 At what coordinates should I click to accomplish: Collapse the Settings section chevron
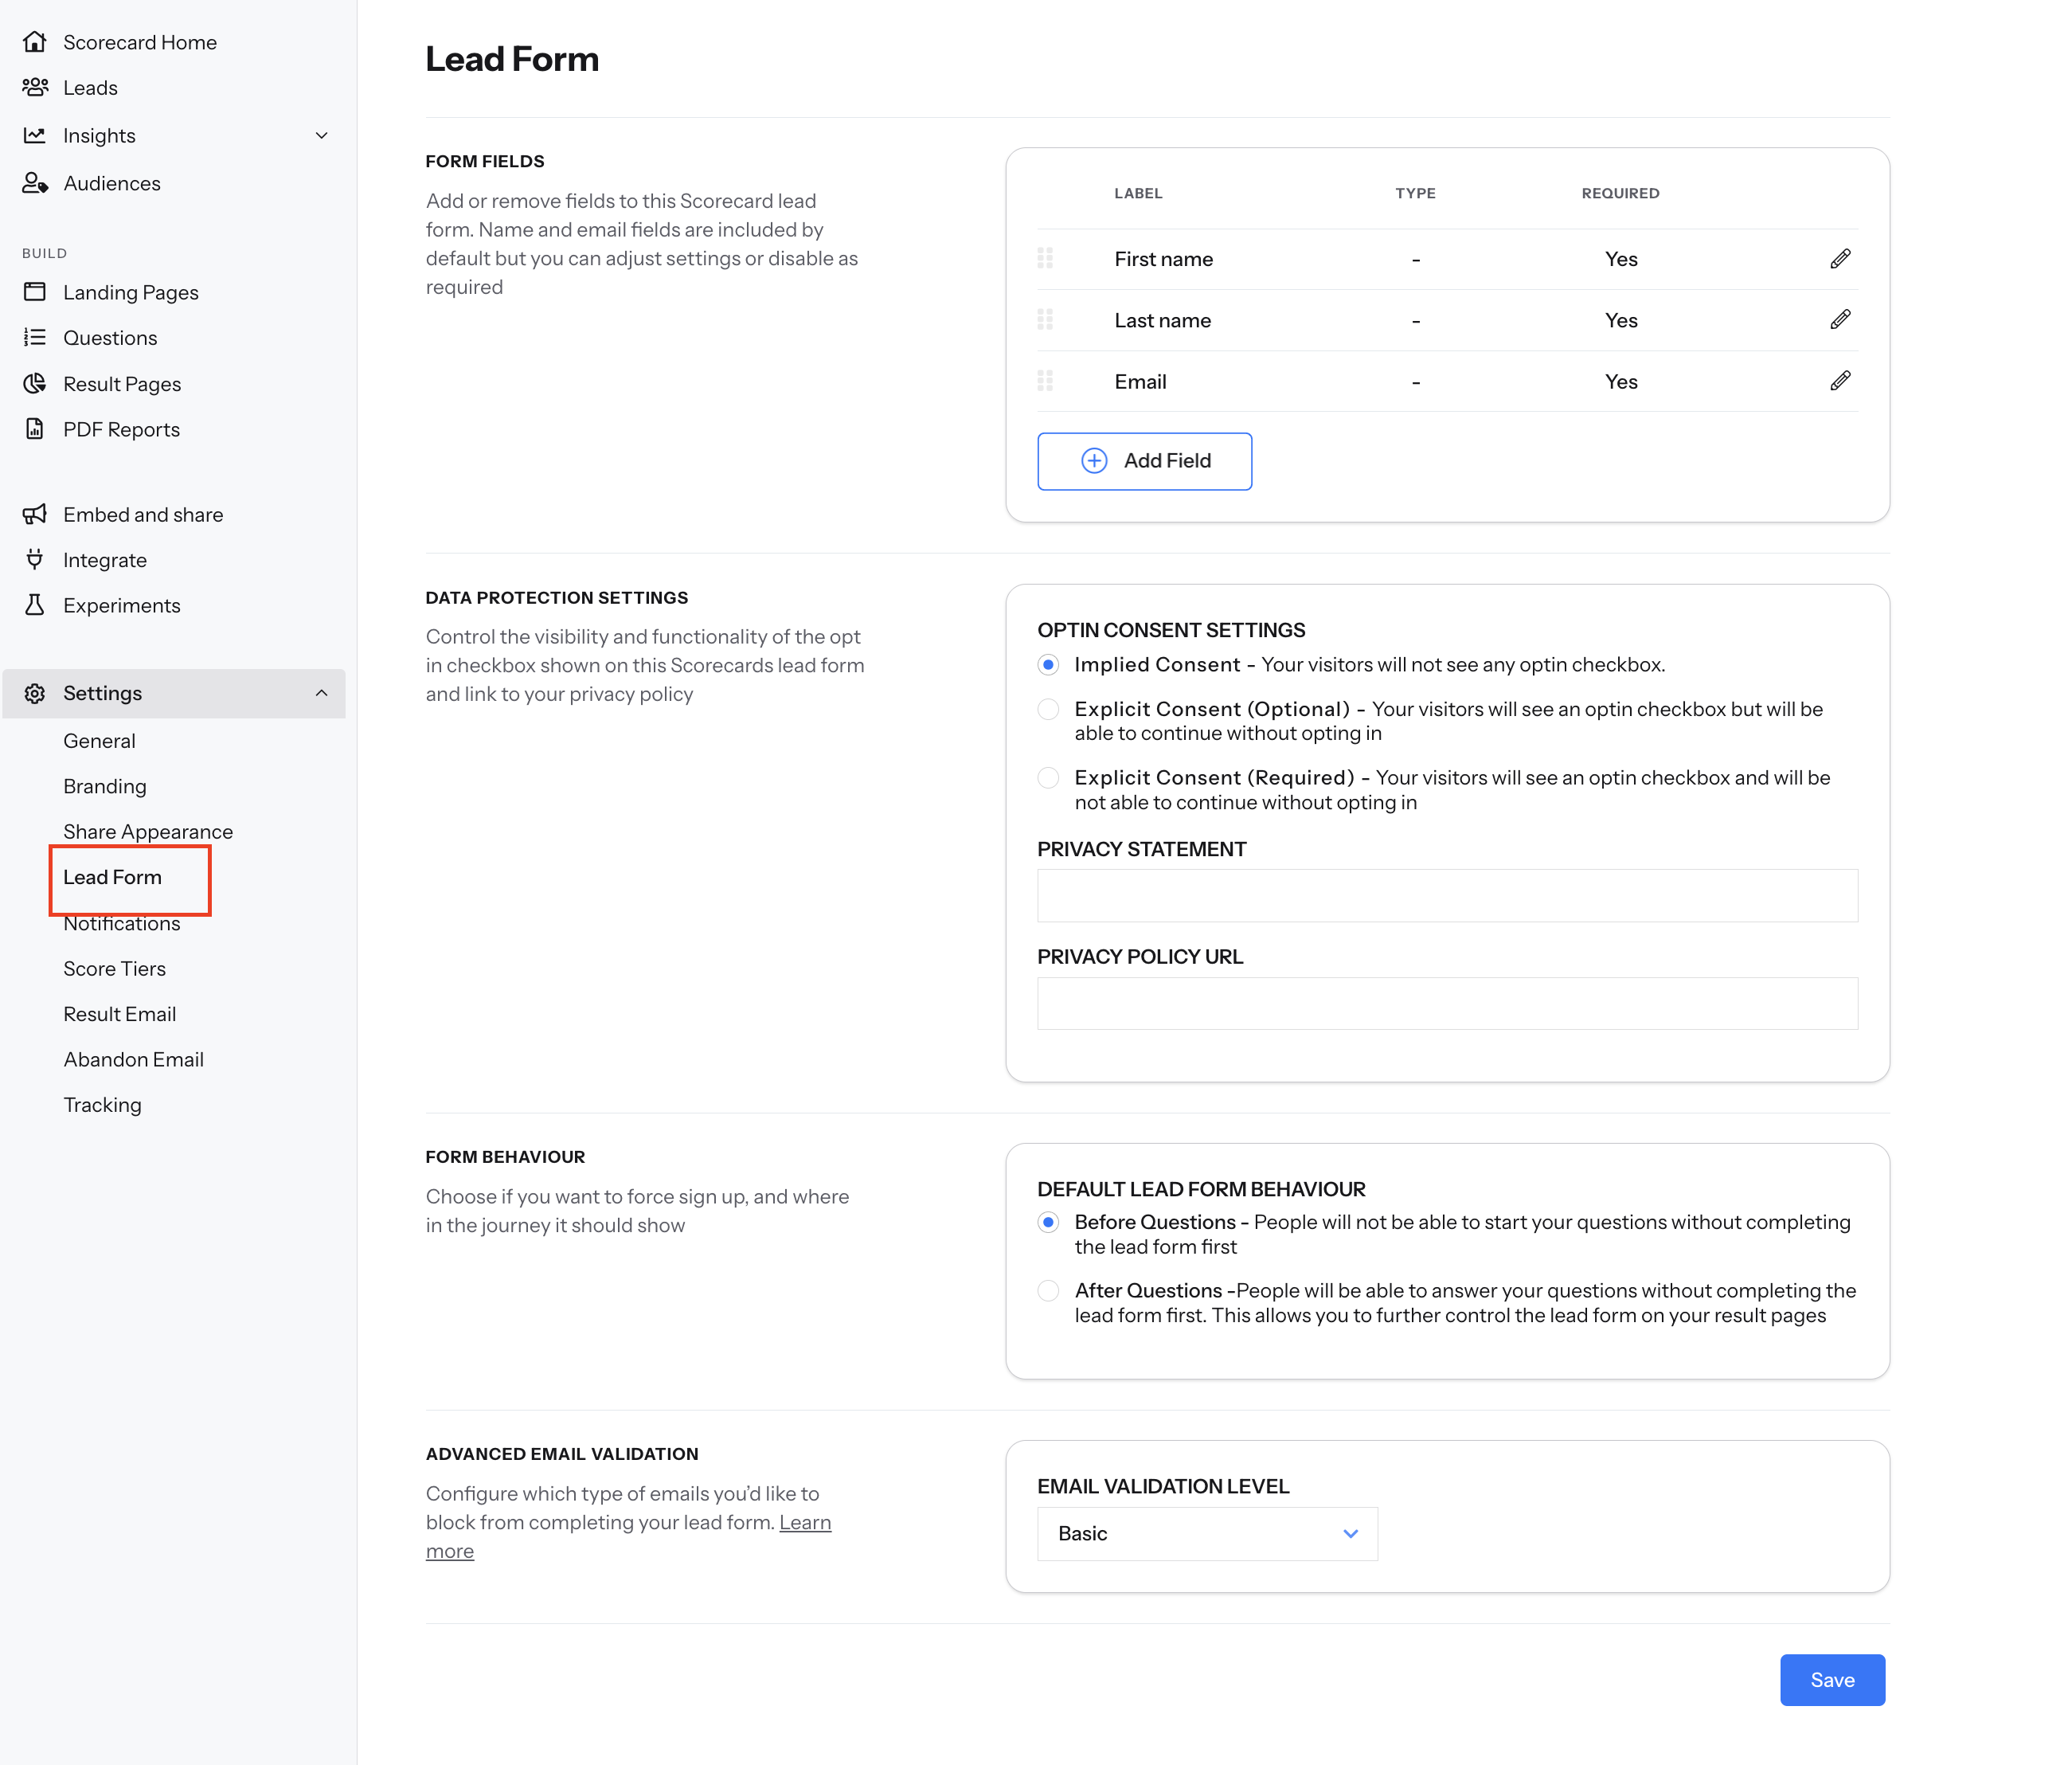[x=321, y=693]
